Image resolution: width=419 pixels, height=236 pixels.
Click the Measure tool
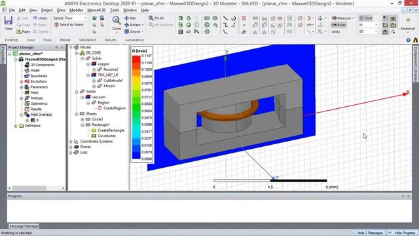point(342,18)
